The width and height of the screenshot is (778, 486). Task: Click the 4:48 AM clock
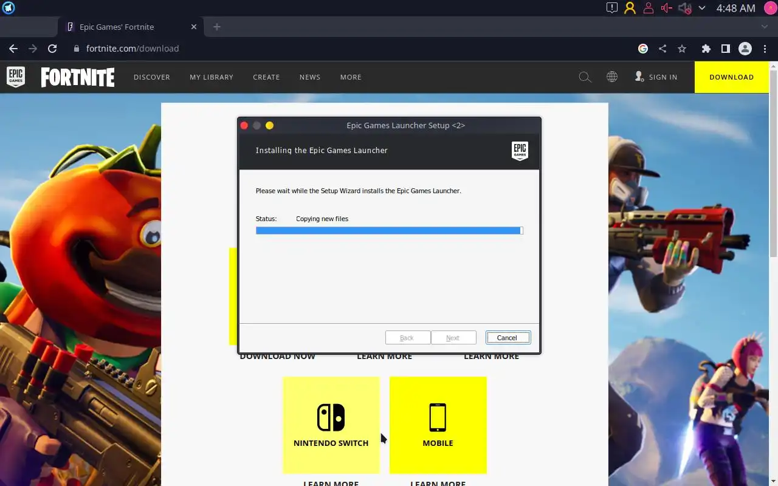(x=735, y=8)
